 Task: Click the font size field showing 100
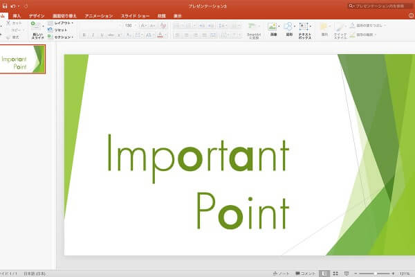click(x=129, y=26)
